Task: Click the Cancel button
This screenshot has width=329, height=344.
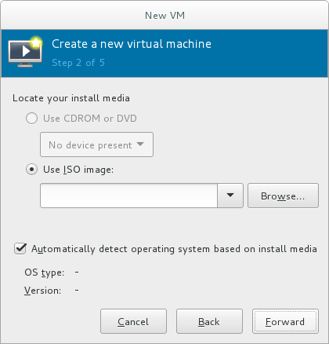Action: point(133,321)
